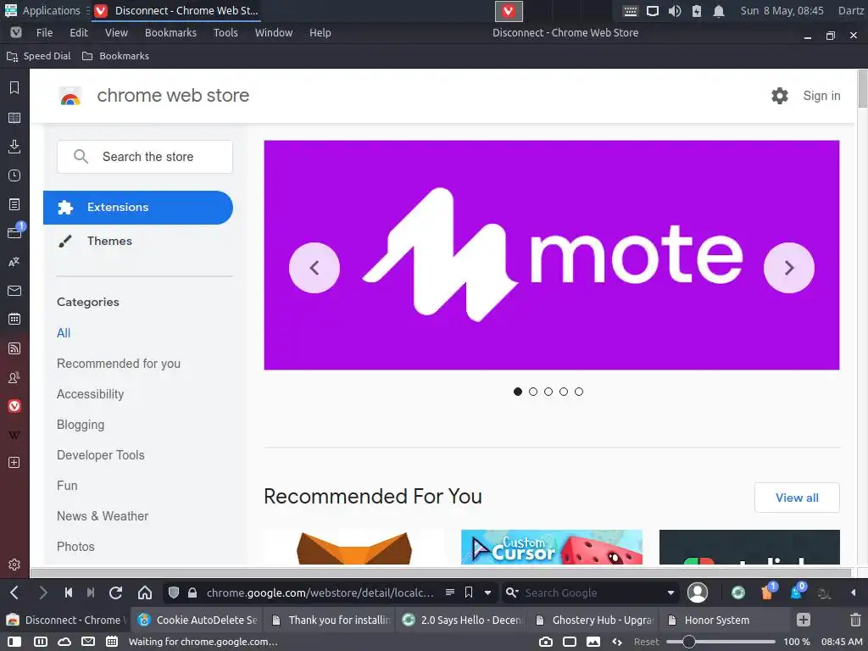Click the Fast Forward navigation button
Image resolution: width=868 pixels, height=651 pixels.
pyautogui.click(x=91, y=593)
